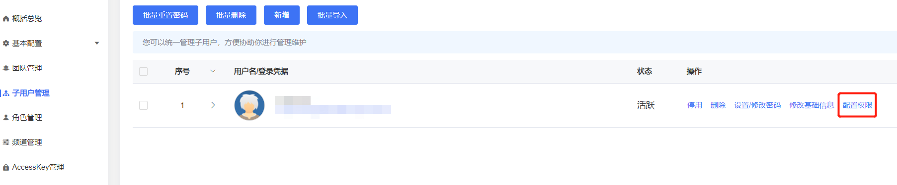This screenshot has width=897, height=185.
Task: Click the 配置权限 link
Action: pyautogui.click(x=857, y=105)
